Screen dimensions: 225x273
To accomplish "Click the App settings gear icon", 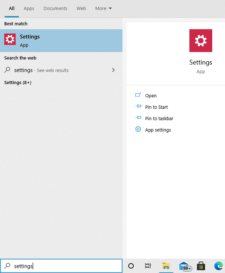I will [138, 129].
